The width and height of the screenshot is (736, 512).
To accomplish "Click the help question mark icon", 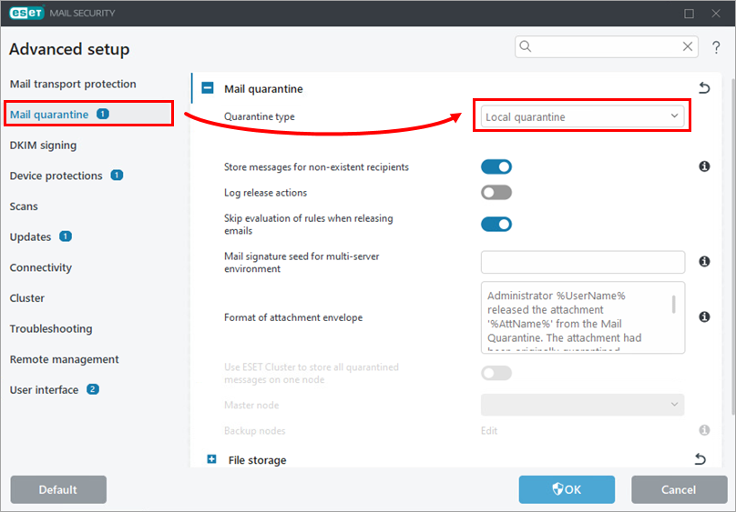I will [x=716, y=47].
